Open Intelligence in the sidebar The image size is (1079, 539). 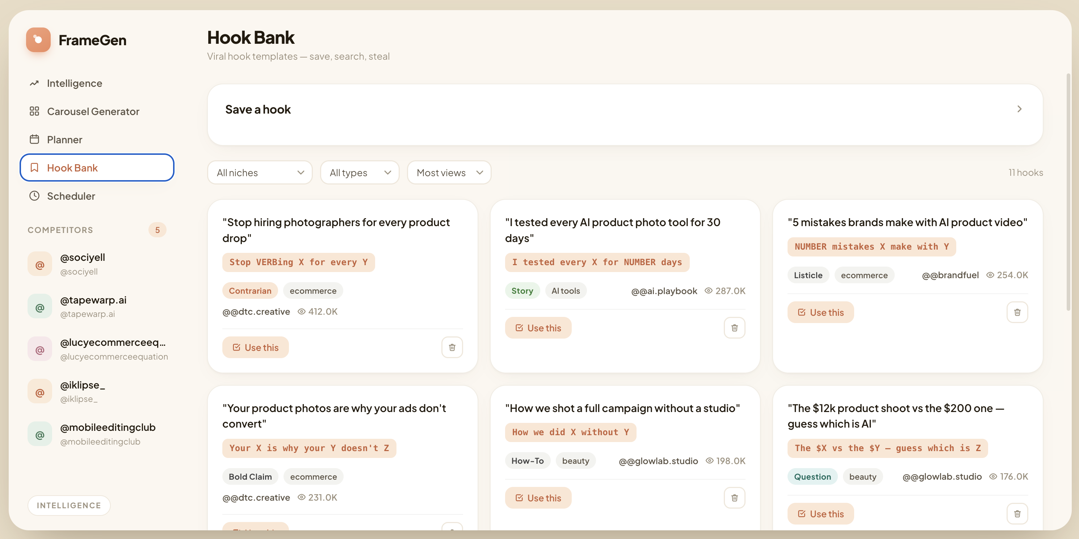pos(97,83)
